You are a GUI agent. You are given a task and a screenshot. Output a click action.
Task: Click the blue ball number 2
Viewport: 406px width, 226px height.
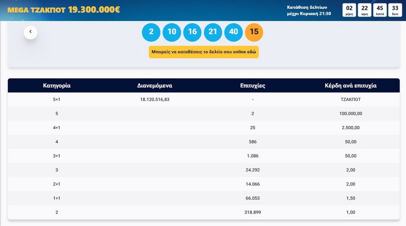pyautogui.click(x=151, y=32)
